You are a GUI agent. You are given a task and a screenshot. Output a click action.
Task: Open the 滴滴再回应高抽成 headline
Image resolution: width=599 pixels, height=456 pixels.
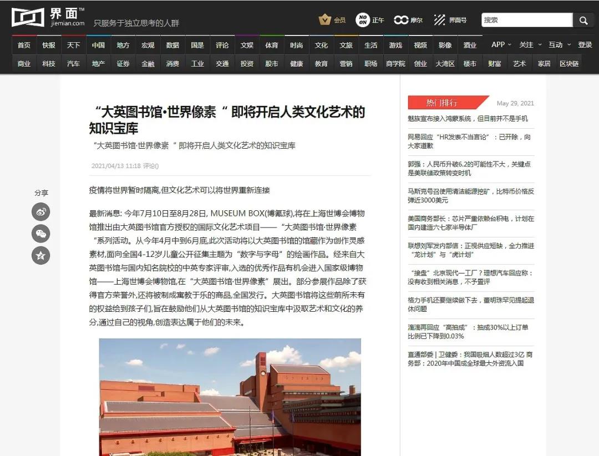coord(468,331)
